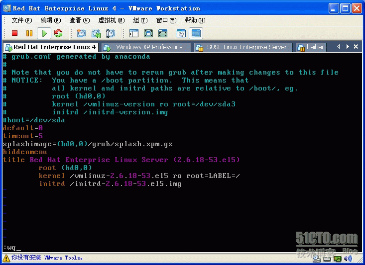Switch to the heihei tab

pyautogui.click(x=311, y=47)
